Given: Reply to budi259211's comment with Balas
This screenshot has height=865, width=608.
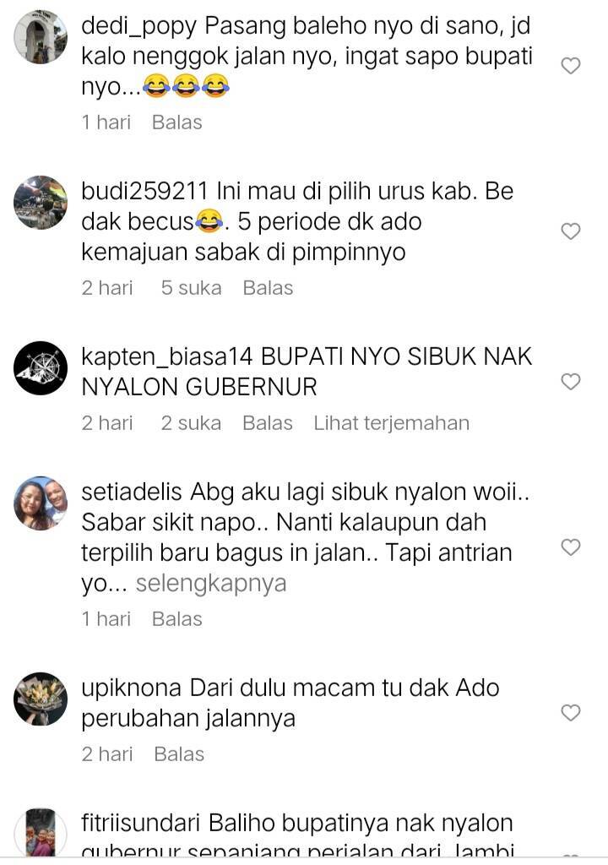Looking at the screenshot, I should click(x=269, y=288).
